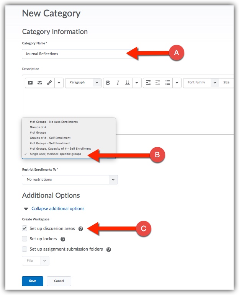Select Groups of # - Self Enrollment option

click(50, 138)
